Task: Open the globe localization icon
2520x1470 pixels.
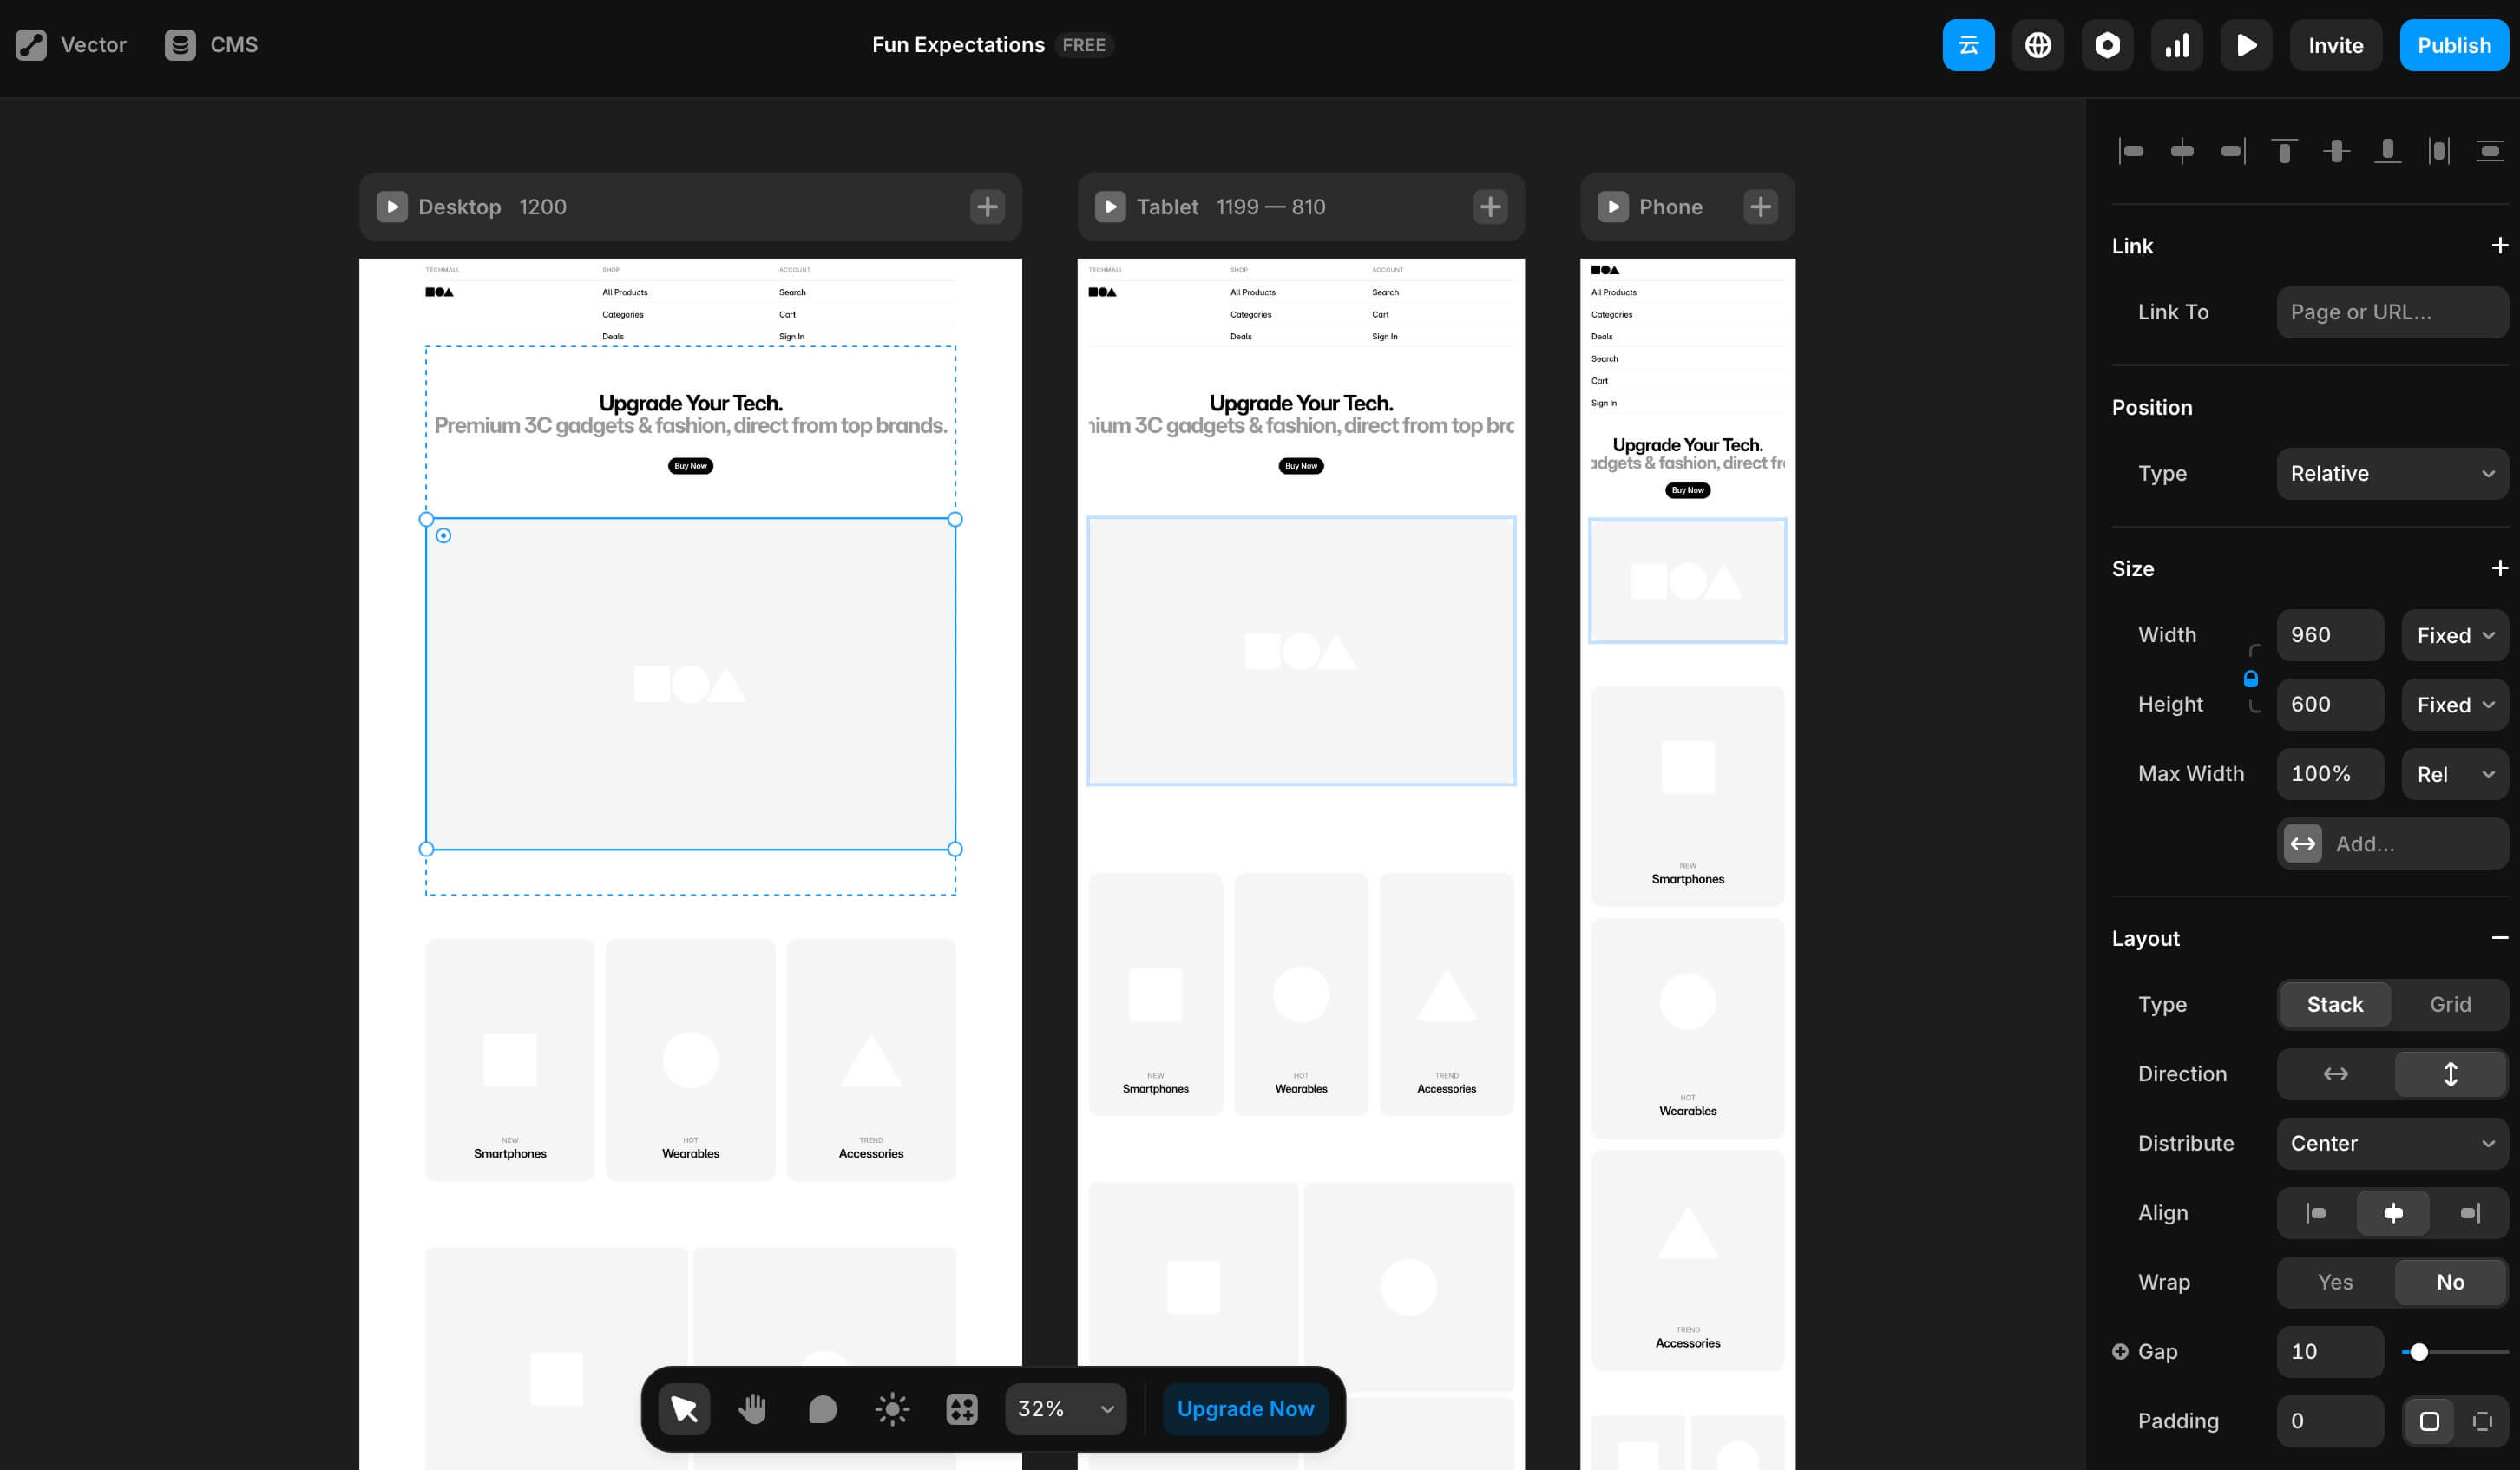Action: (2037, 45)
